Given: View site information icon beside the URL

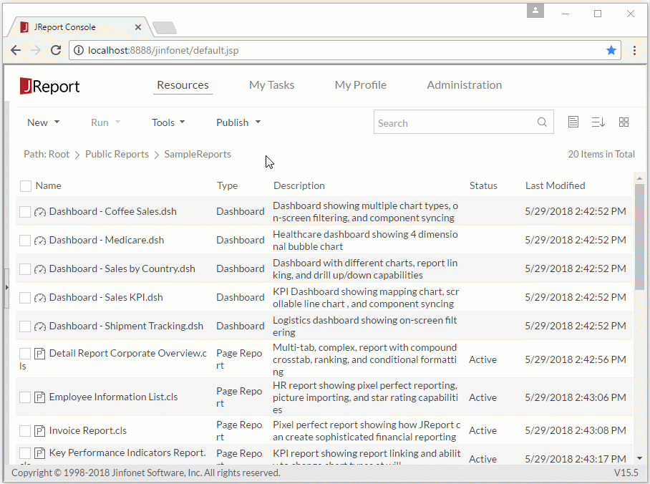Looking at the screenshot, I should coord(78,50).
